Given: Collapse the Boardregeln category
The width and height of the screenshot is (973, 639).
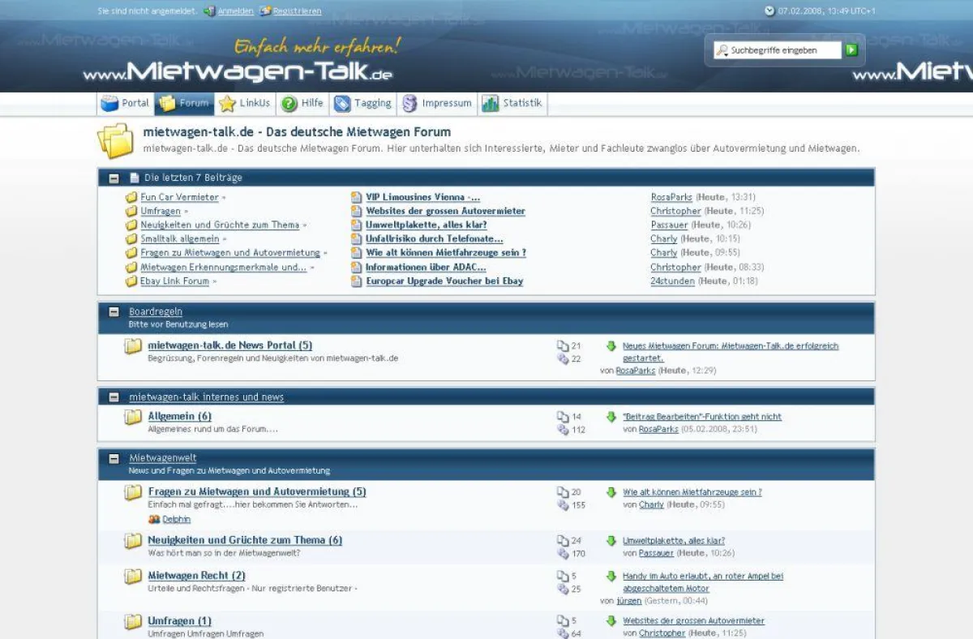Looking at the screenshot, I should tap(114, 311).
